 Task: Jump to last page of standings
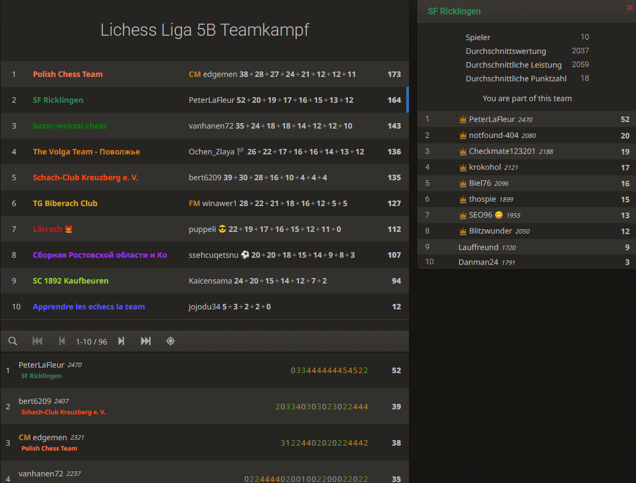[146, 341]
